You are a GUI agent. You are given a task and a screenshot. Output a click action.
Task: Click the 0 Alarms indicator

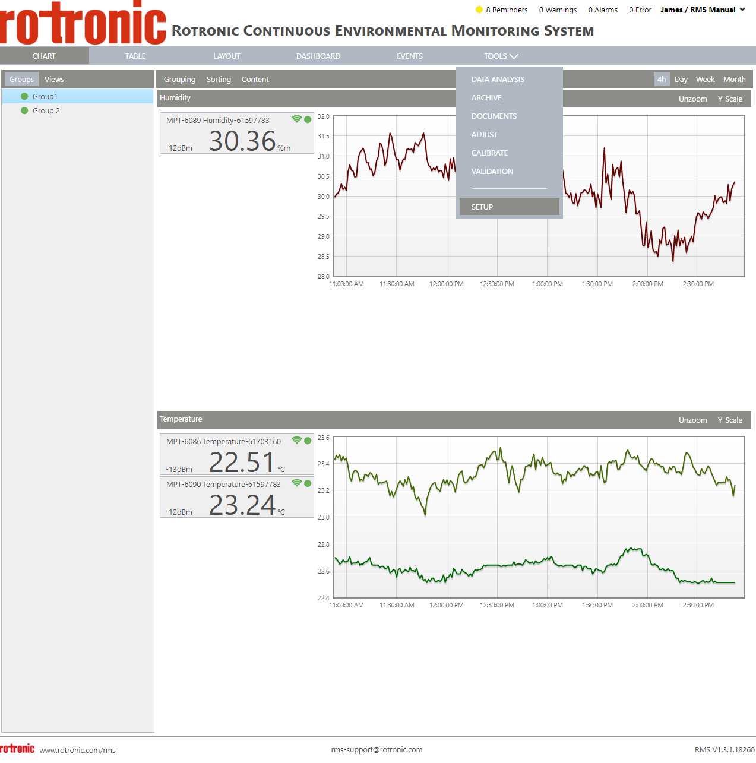tap(603, 10)
